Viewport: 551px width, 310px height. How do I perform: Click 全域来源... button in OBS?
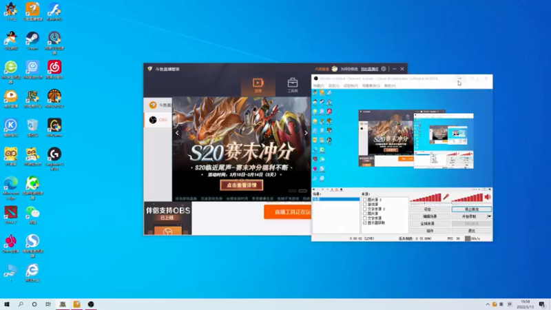(429, 223)
